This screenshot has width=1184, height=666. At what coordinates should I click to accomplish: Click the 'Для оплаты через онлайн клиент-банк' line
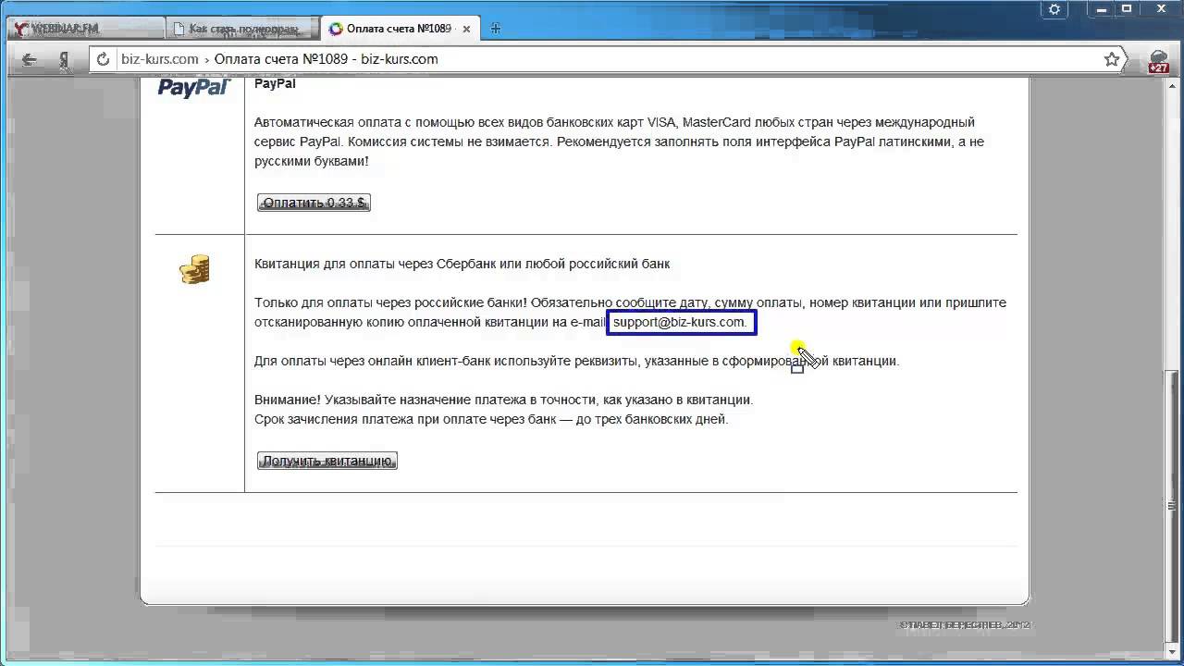[576, 361]
